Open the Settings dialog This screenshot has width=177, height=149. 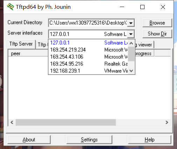(x=89, y=140)
